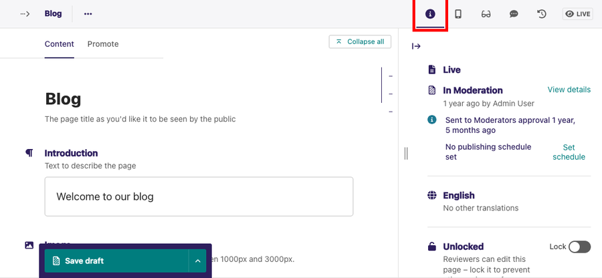Open the info status side panel
Viewport: 602px width, 278px height.
pyautogui.click(x=430, y=14)
